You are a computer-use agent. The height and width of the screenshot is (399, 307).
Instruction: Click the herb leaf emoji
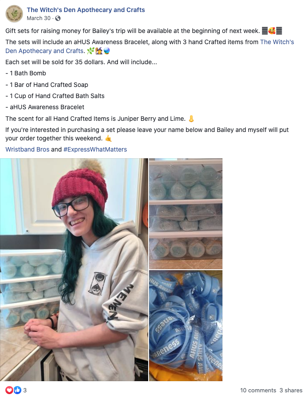pyautogui.click(x=90, y=51)
